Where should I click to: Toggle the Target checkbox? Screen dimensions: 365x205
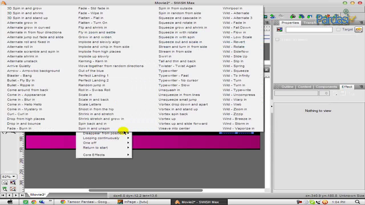coord(338,29)
